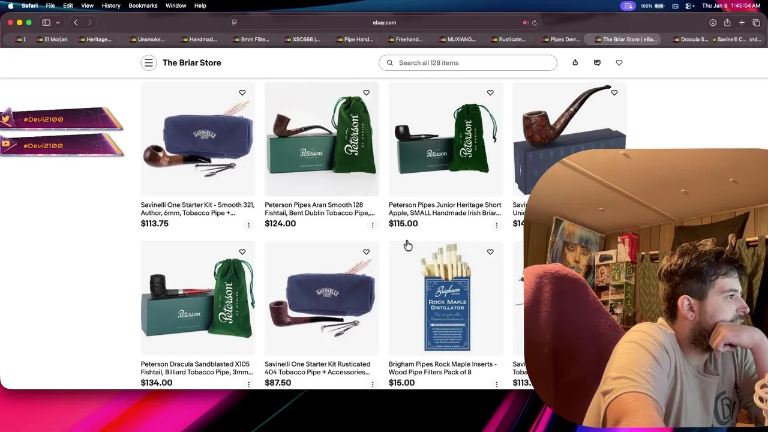
Task: Favorite the Peterson Dracula Sandblasted X105 listing
Action: (x=242, y=252)
